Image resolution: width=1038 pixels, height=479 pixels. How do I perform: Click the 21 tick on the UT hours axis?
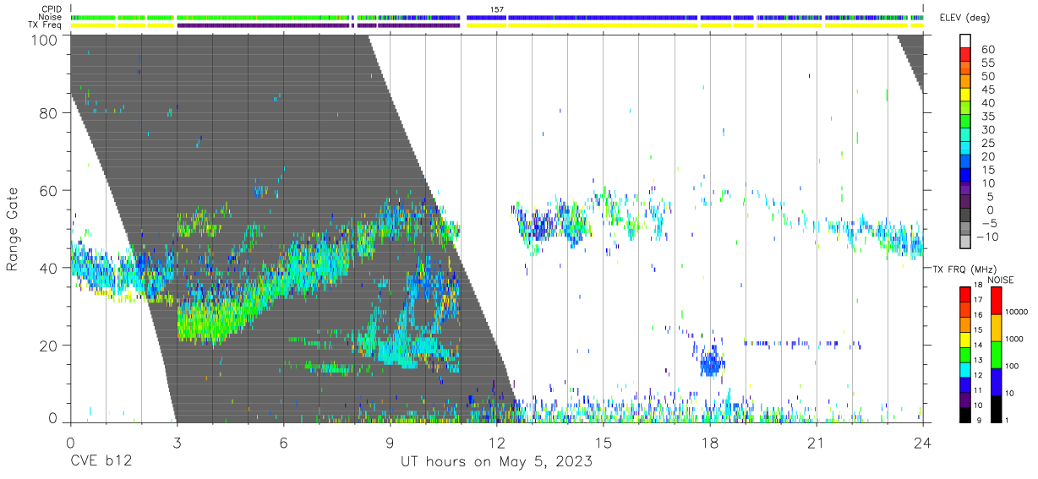click(816, 442)
